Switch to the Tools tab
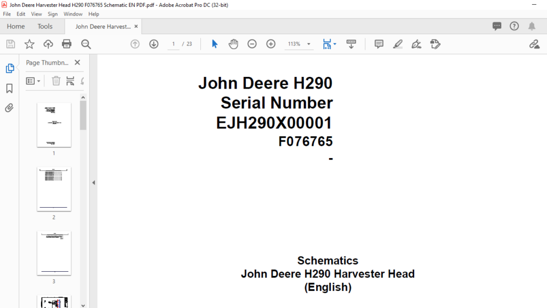The height and width of the screenshot is (308, 547). click(x=45, y=27)
